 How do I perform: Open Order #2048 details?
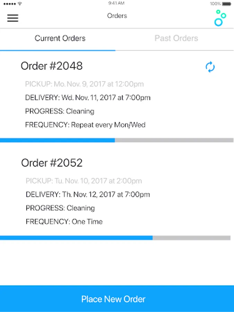coord(52,66)
